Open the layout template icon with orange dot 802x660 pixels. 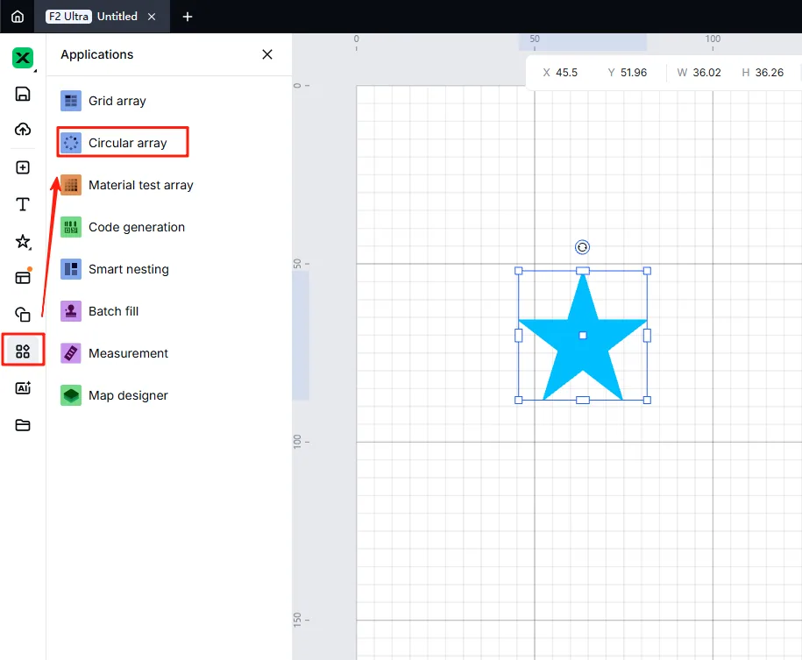point(23,277)
